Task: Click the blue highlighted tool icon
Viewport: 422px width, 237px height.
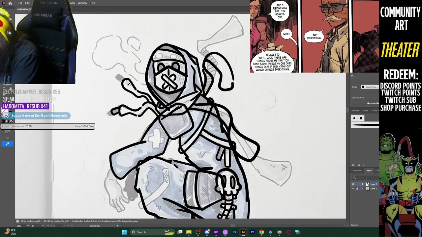Action: point(7,144)
